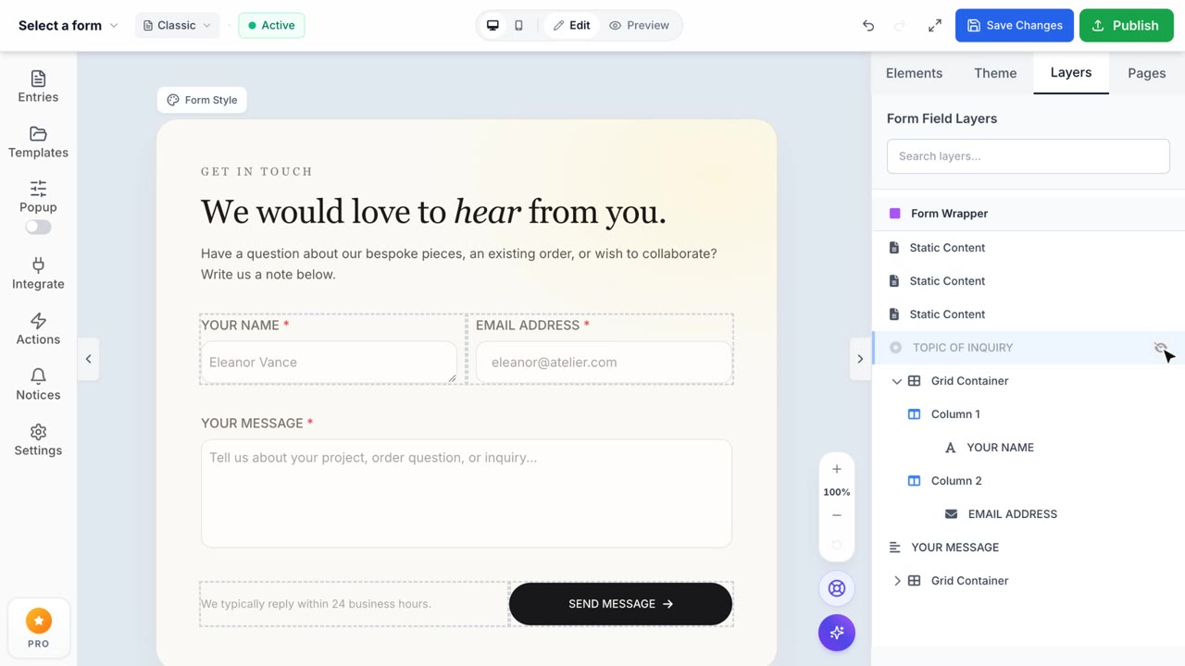
Task: Open the AI sparkle assistant button
Action: [x=837, y=633]
